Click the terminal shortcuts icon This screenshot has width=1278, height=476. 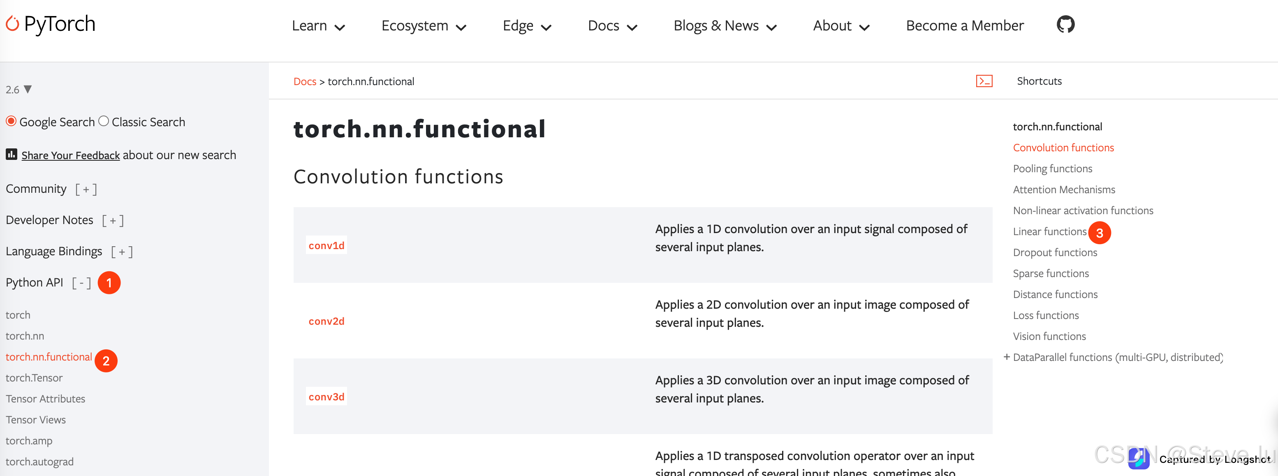984,81
